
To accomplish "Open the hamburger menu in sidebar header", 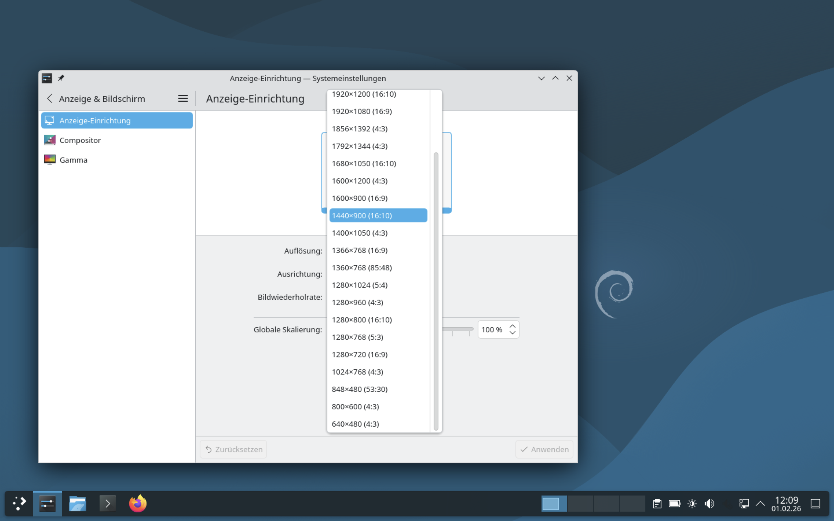I will coord(183,98).
